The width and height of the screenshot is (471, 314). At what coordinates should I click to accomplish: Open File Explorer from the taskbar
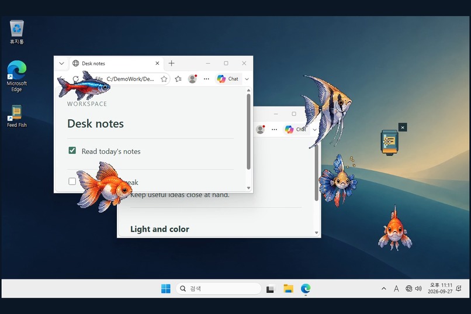288,288
